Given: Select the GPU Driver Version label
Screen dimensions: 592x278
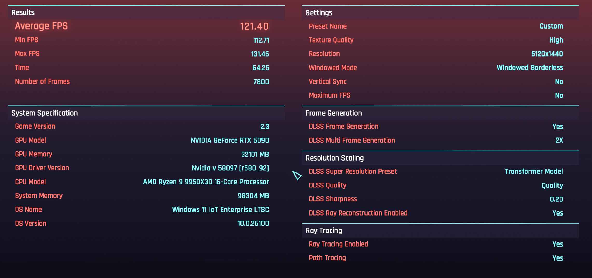Looking at the screenshot, I should pyautogui.click(x=42, y=168).
